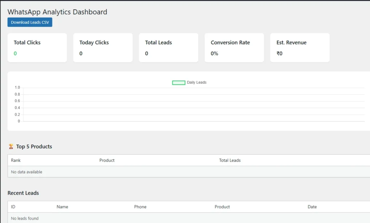Click the Est. Revenue stat card
Screen dimensions: 370x223
300,47
